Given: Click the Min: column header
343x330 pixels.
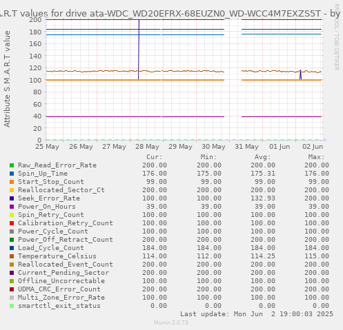Looking at the screenshot, I should point(208,157).
